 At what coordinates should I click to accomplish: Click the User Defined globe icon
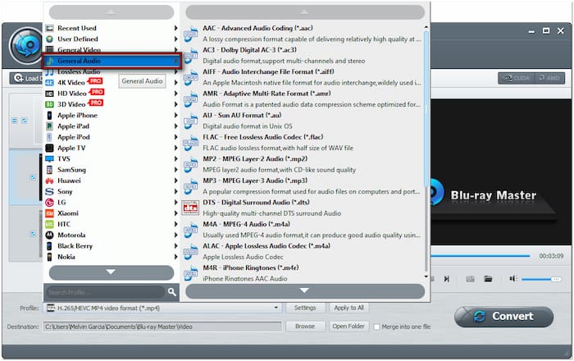49,39
